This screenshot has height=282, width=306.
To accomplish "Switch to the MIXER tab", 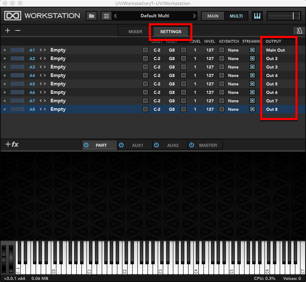I will tap(135, 32).
